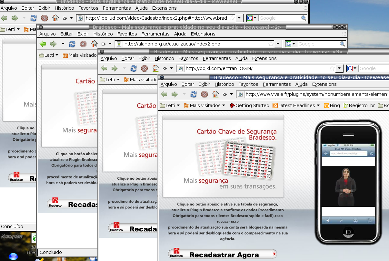389x261 pixels.
Task: Open Favoritos menu in the pqjkl.com window
Action: [188, 58]
